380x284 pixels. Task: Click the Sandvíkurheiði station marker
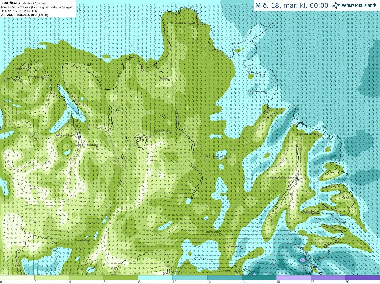(x=266, y=93)
